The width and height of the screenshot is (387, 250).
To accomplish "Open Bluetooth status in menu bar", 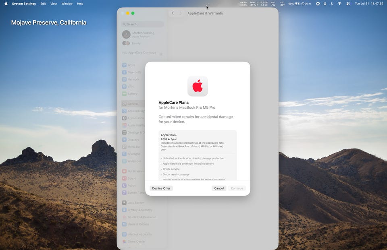I will (x=331, y=4).
